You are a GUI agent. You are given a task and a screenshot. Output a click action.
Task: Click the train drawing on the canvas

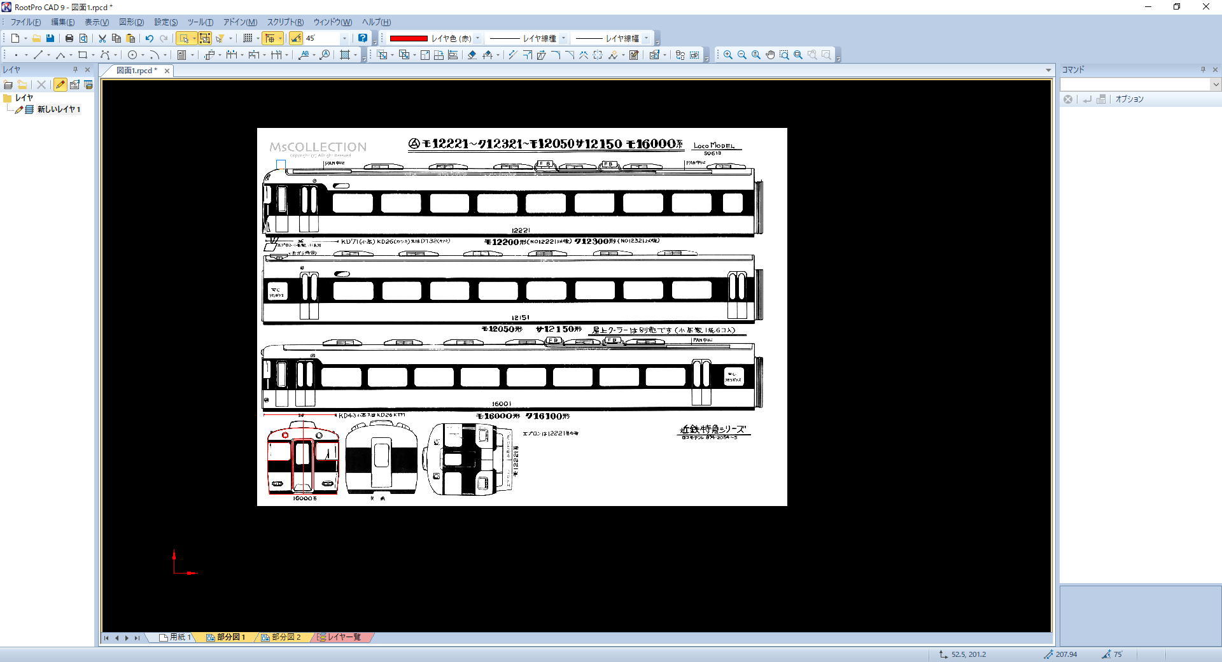(522, 317)
